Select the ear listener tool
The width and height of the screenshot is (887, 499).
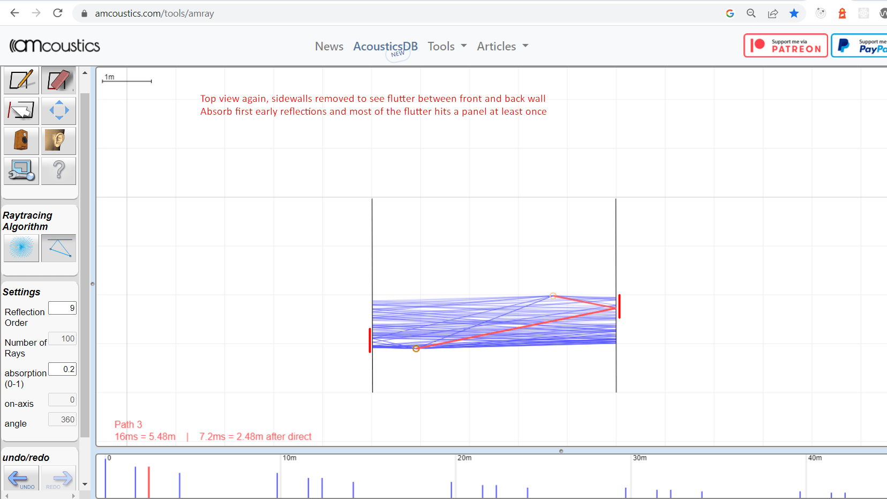pos(58,140)
